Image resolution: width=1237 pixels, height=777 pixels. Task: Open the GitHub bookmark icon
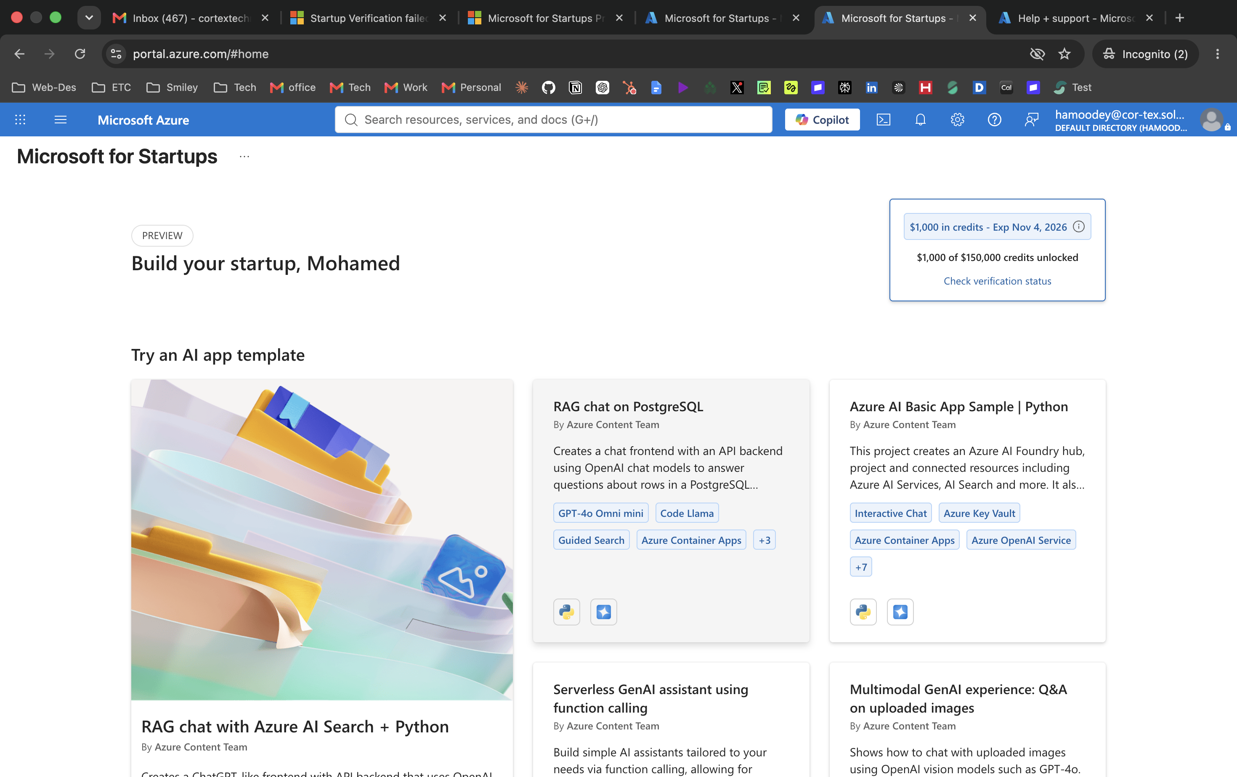click(x=548, y=88)
